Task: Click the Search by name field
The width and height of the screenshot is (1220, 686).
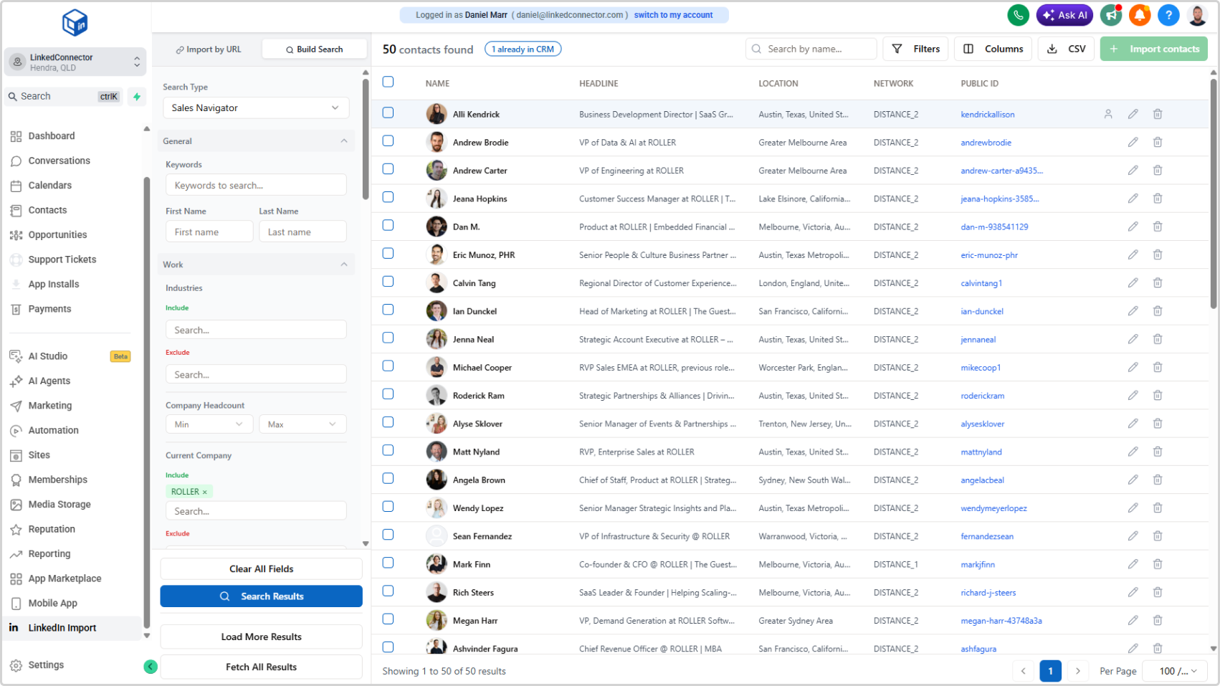Action: tap(811, 49)
